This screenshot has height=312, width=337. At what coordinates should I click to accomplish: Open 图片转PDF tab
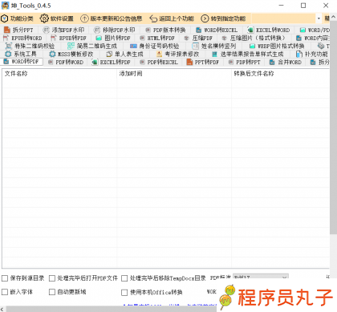pyautogui.click(x=113, y=38)
